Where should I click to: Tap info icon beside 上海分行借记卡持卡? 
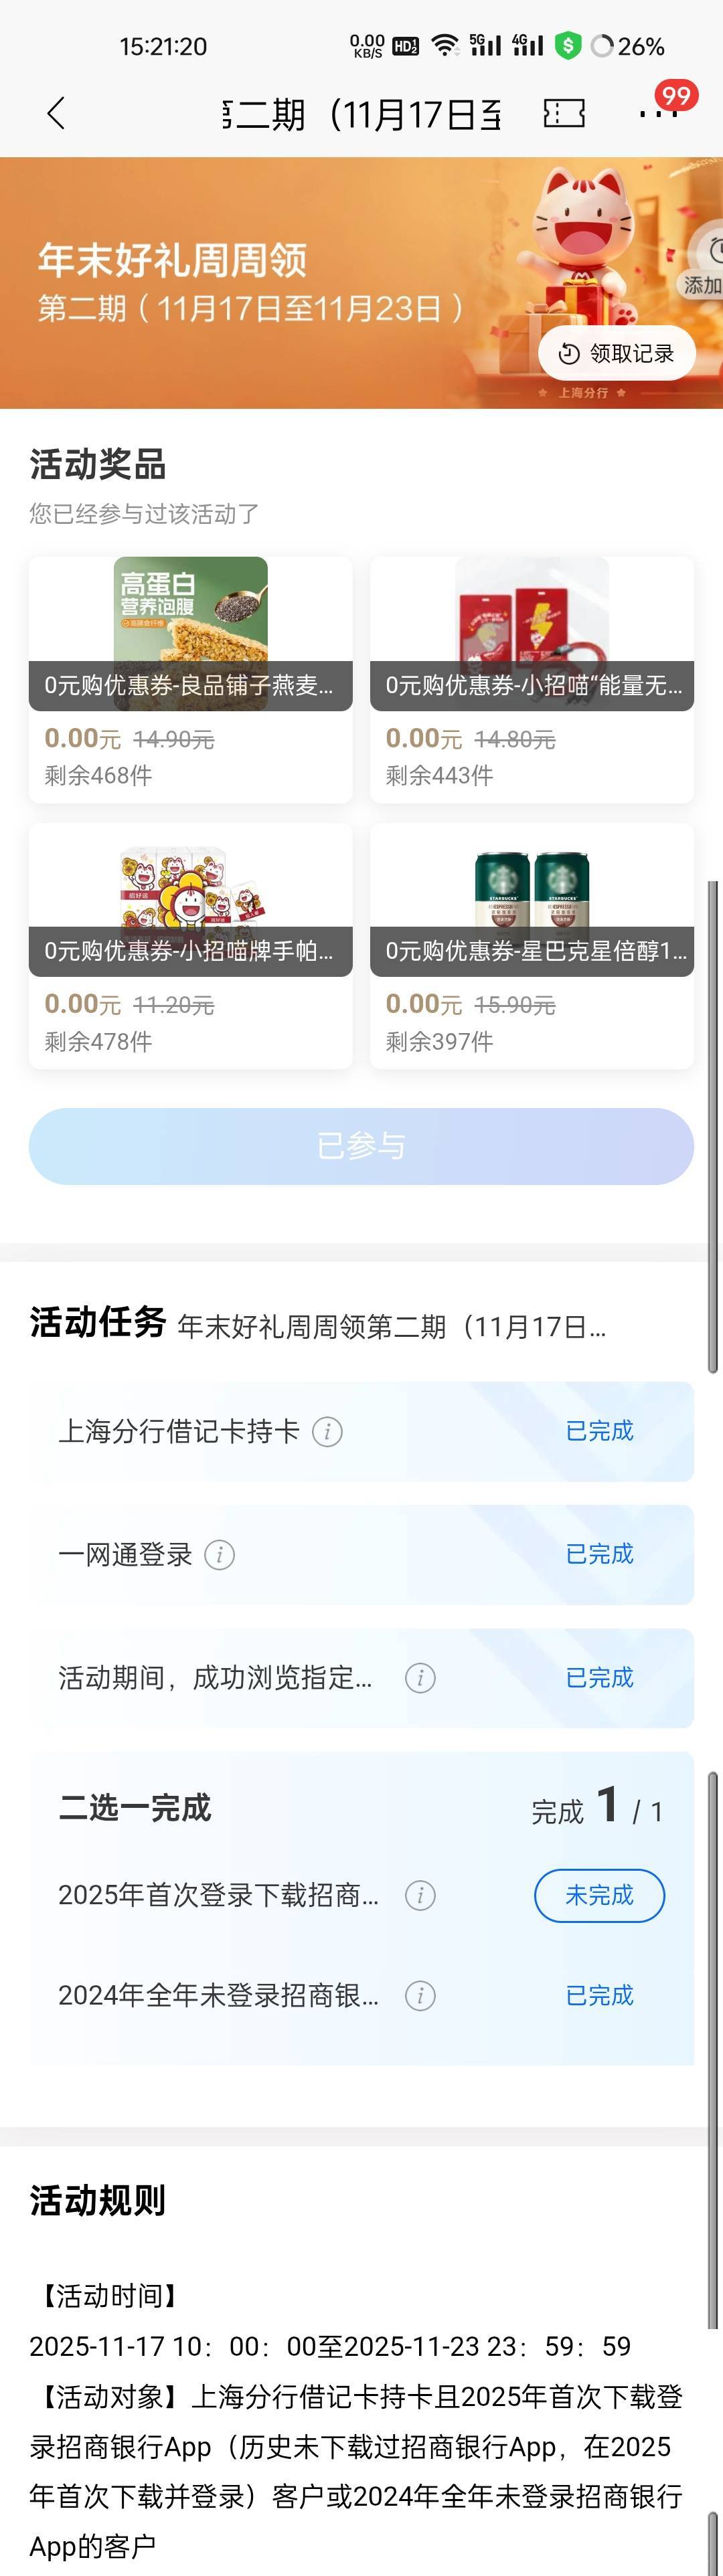tap(327, 1432)
